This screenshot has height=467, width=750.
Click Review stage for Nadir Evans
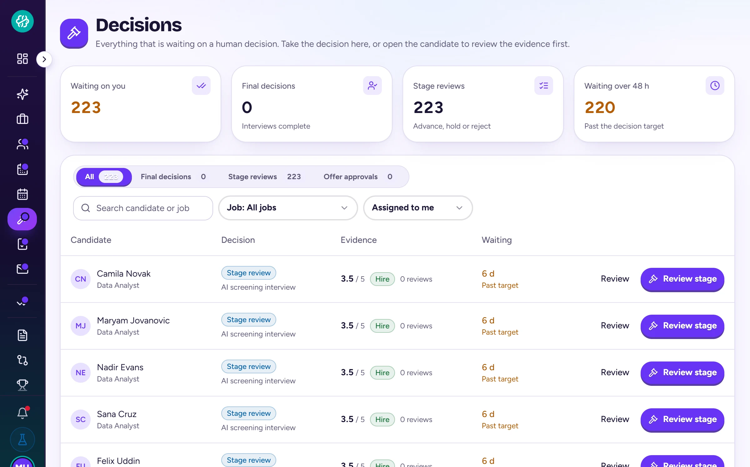coord(682,373)
